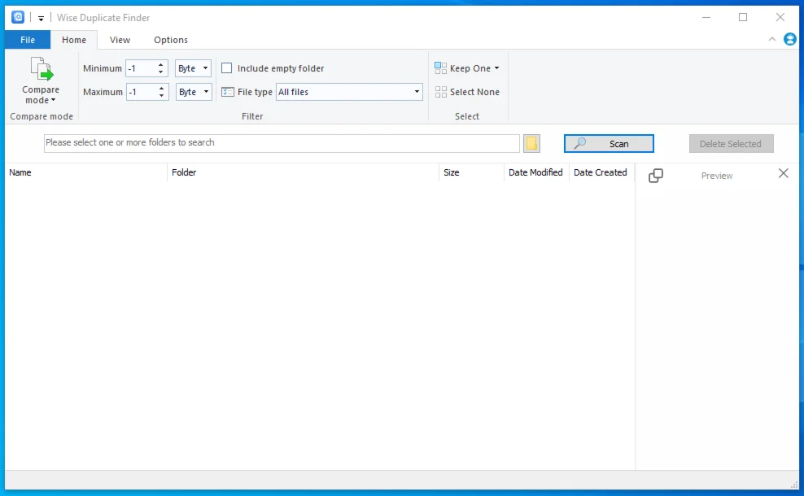Open the quick access toolbar customize arrow
Viewport: 804px width, 496px height.
(41, 18)
